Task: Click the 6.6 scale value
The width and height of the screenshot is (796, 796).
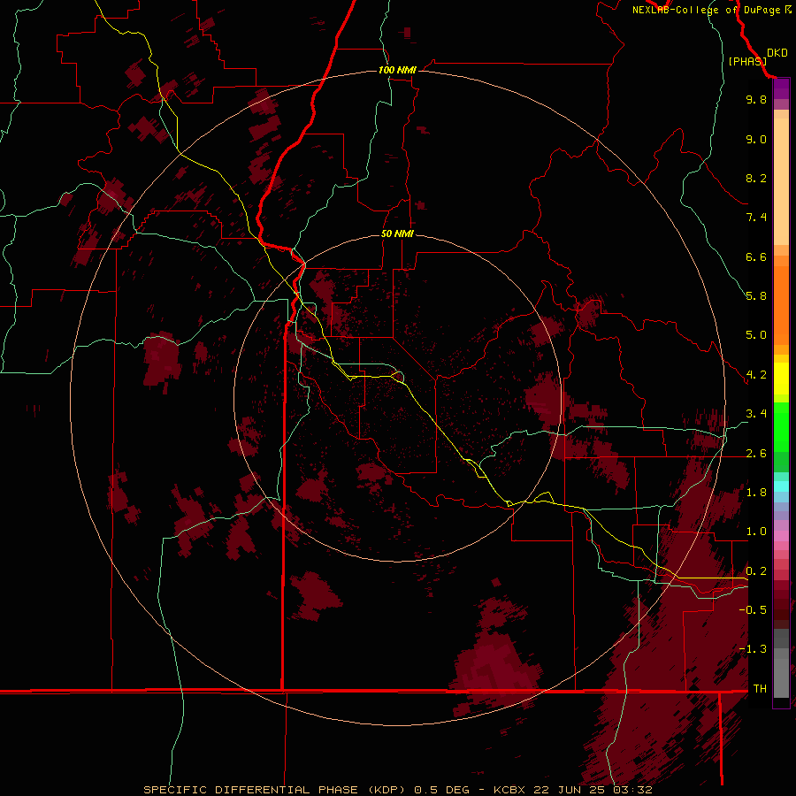Action: (756, 256)
